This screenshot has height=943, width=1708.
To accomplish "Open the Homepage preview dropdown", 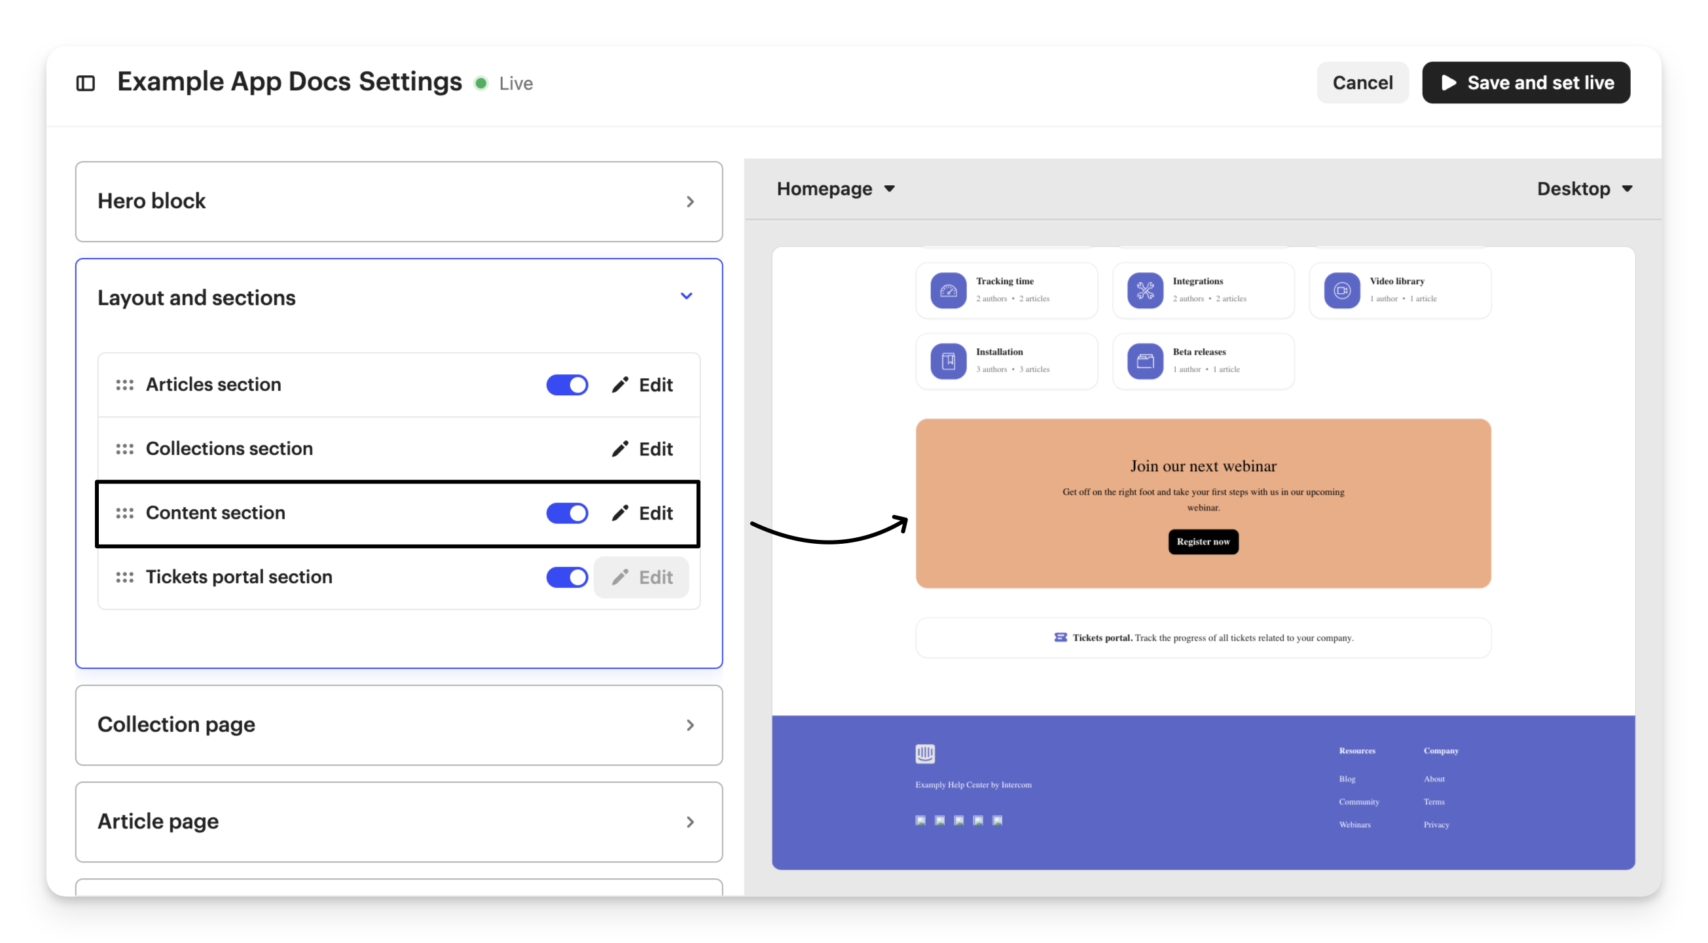I will pos(835,189).
